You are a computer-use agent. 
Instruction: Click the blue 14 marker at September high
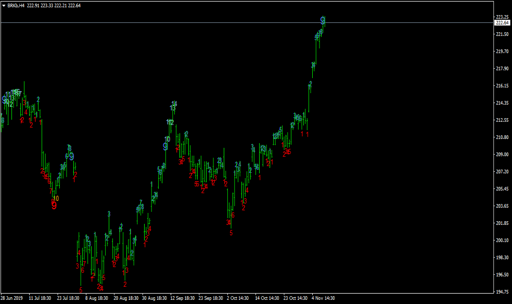click(x=174, y=103)
